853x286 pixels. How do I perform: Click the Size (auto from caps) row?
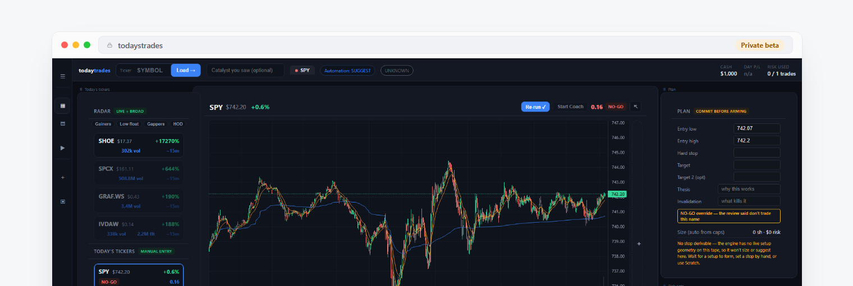(x=728, y=232)
